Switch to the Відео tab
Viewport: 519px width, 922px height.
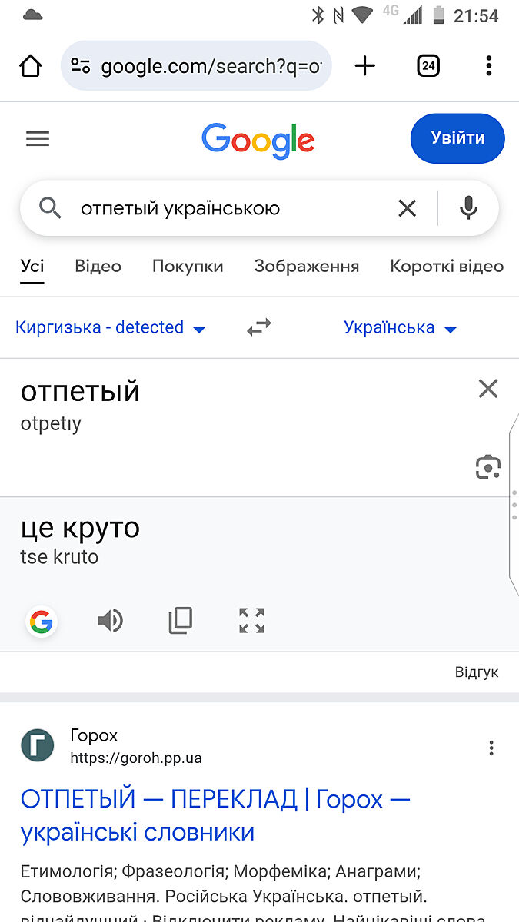click(98, 267)
